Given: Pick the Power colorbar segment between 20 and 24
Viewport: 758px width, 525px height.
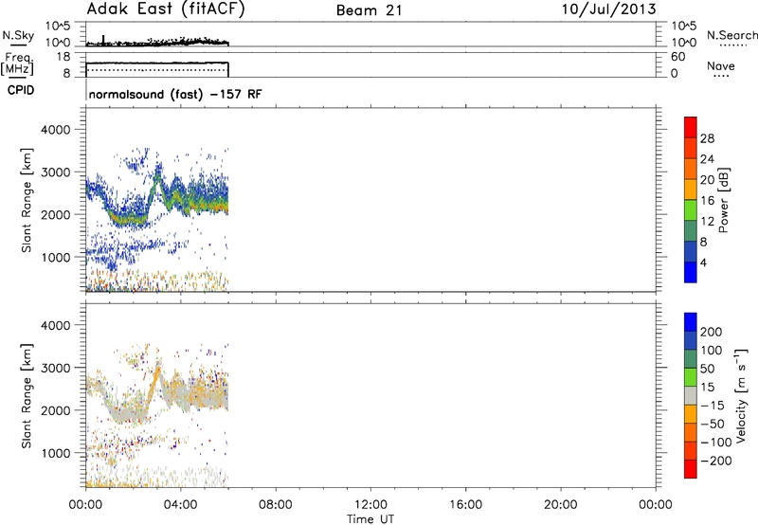Looking at the screenshot, I should [x=691, y=169].
